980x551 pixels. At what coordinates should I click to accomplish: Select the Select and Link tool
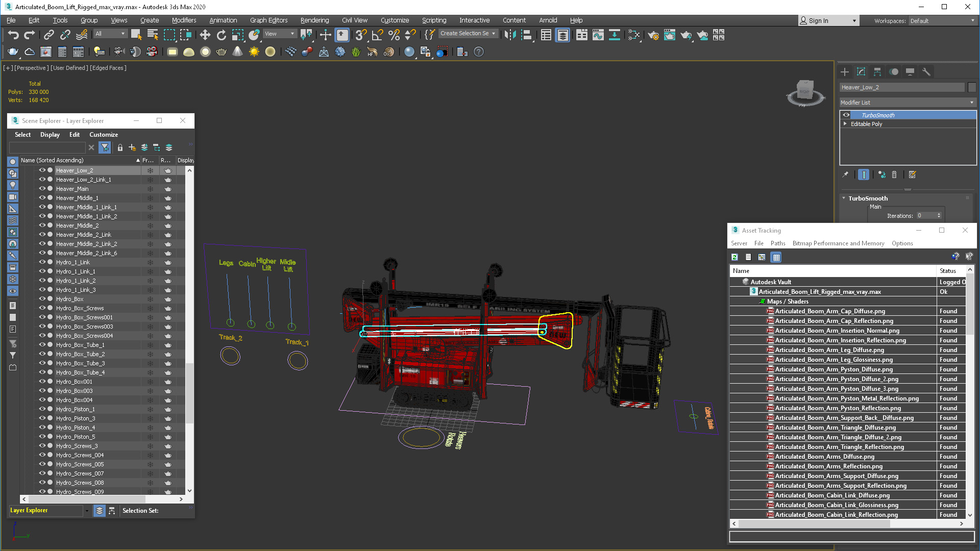(x=48, y=35)
